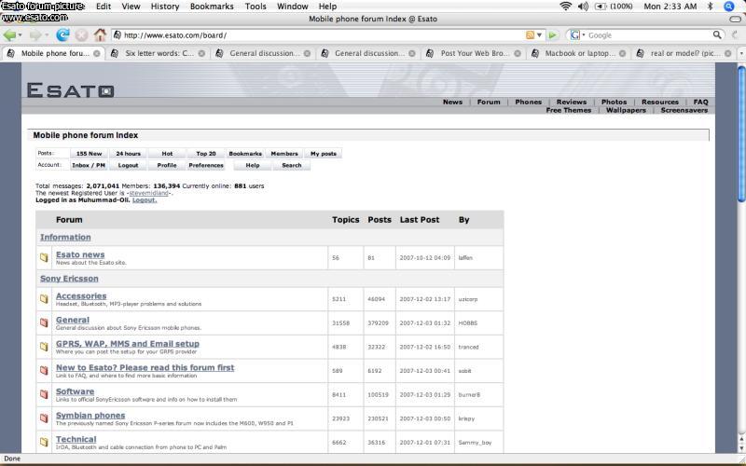Click the Information category link
This screenshot has height=466, width=746.
[65, 238]
